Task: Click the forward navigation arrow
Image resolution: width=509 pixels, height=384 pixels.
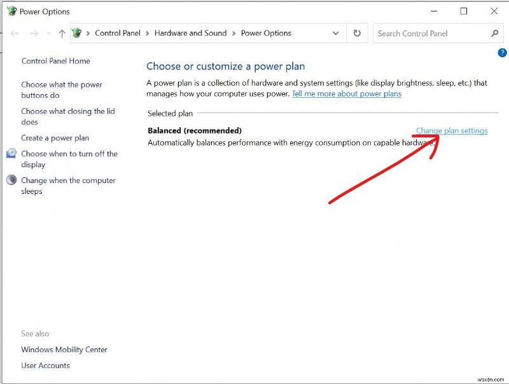Action: [x=34, y=33]
